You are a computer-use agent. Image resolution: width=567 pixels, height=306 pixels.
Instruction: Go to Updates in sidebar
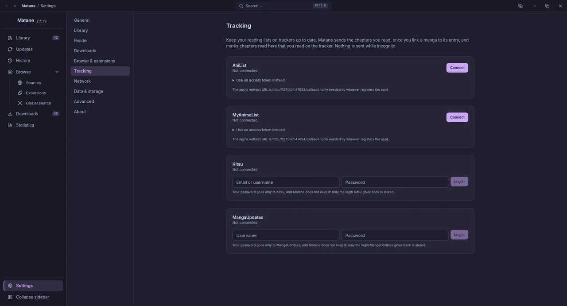click(33, 49)
